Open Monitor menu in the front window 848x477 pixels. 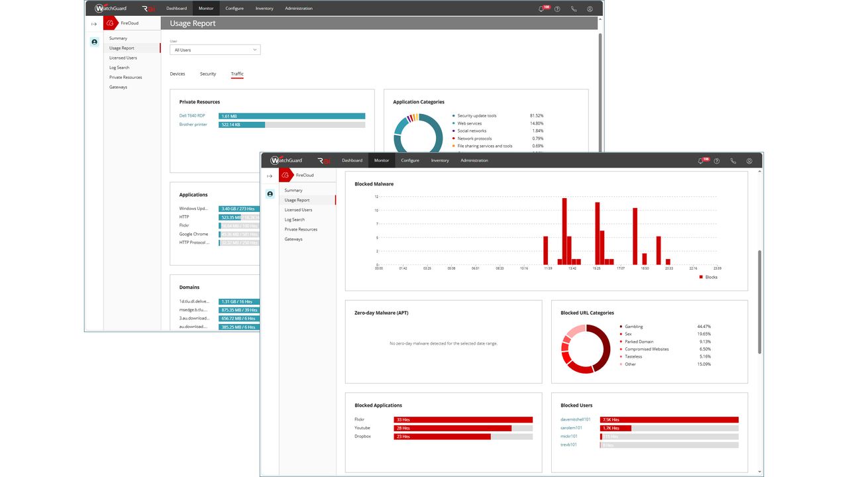tap(382, 160)
